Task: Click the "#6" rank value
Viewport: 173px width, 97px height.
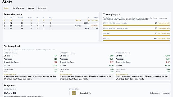Action: 89,20
